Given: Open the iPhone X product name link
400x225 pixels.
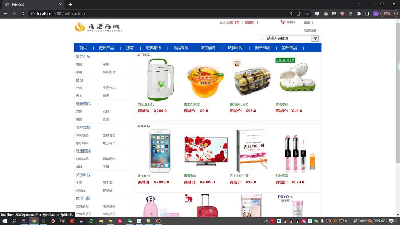Looking at the screenshot, I should point(144,176).
